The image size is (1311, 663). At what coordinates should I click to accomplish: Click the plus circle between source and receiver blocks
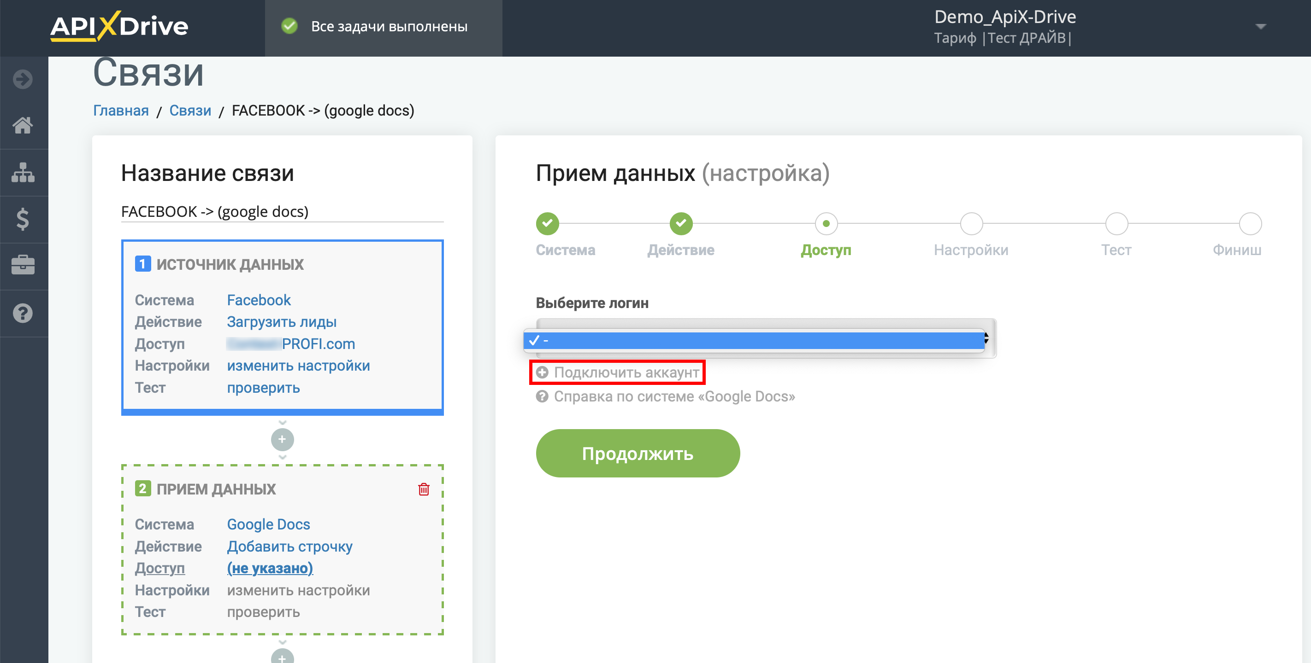[x=283, y=439]
